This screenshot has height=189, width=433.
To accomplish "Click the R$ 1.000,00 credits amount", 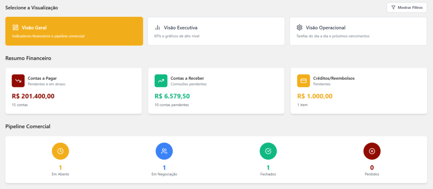I will pyautogui.click(x=315, y=96).
